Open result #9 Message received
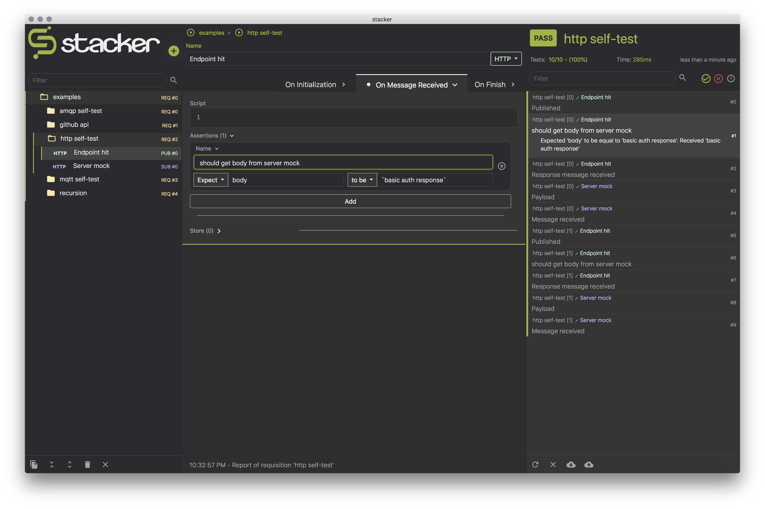The width and height of the screenshot is (765, 509). point(633,325)
